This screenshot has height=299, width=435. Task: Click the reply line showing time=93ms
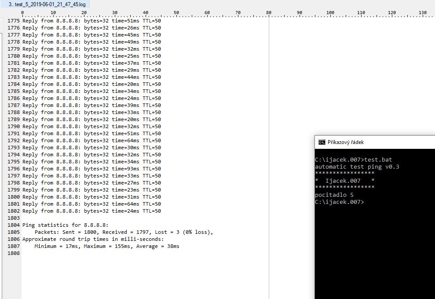[x=91, y=169]
